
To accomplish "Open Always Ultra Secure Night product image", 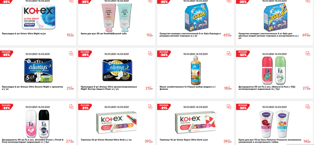I will (x=38, y=70).
